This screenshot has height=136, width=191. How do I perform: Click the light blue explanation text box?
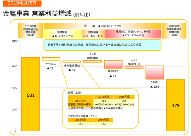pos(102,45)
